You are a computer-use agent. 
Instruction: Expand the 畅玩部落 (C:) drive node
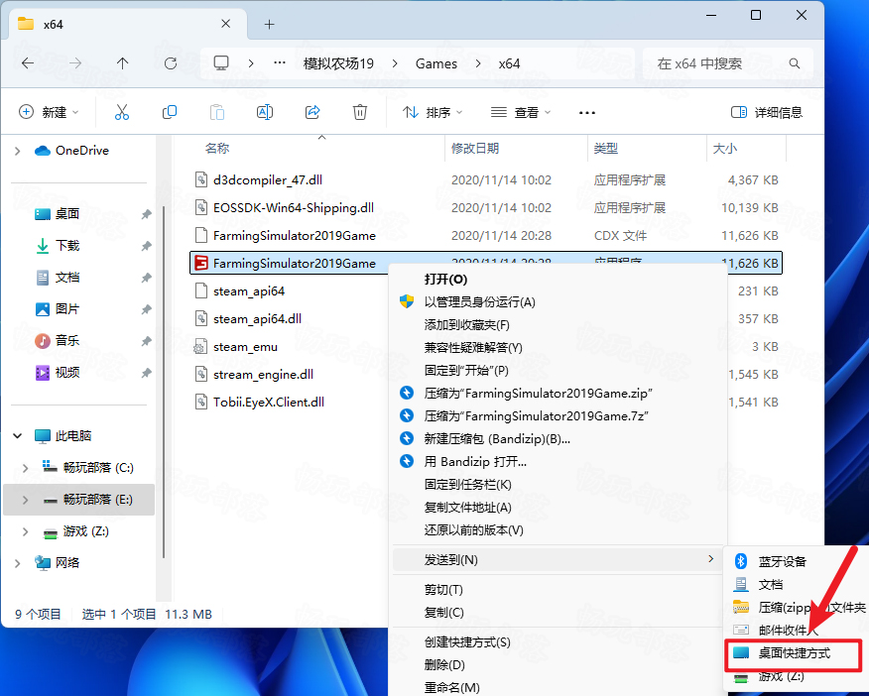tap(25, 468)
